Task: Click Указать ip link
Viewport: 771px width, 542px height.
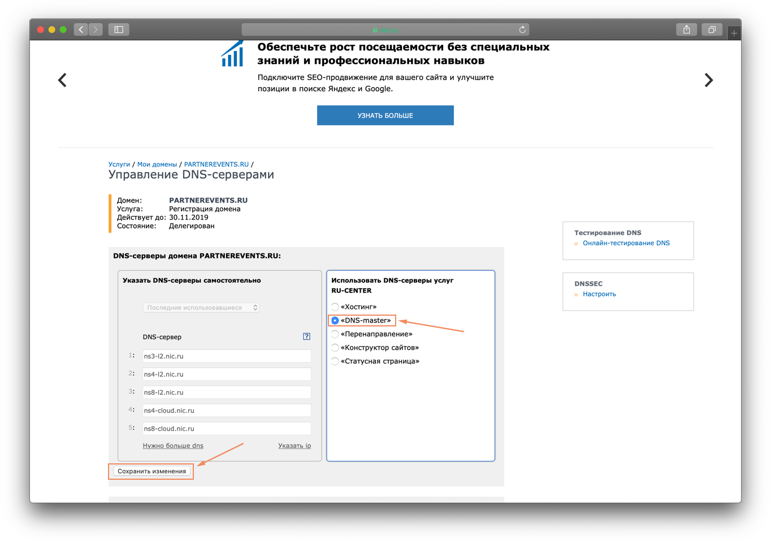Action: pos(294,446)
